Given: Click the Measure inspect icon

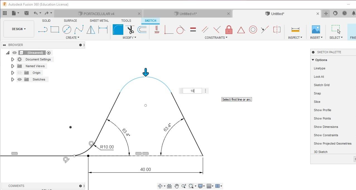Looking at the screenshot, I should click(295, 29).
